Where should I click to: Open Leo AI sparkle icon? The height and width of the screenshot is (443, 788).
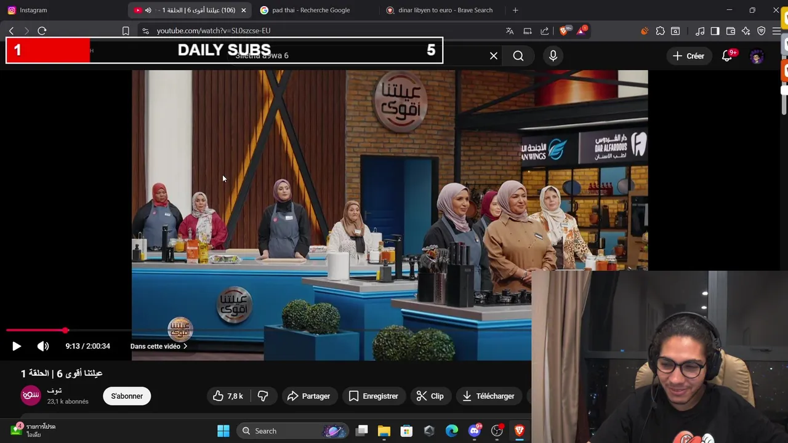coord(746,31)
